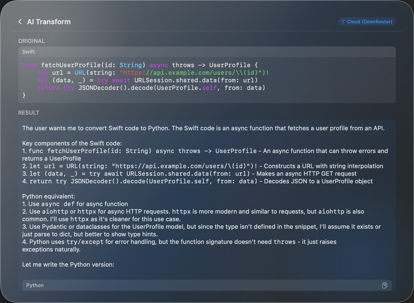
Task: Click the AI Transform title
Action: pyautogui.click(x=49, y=22)
